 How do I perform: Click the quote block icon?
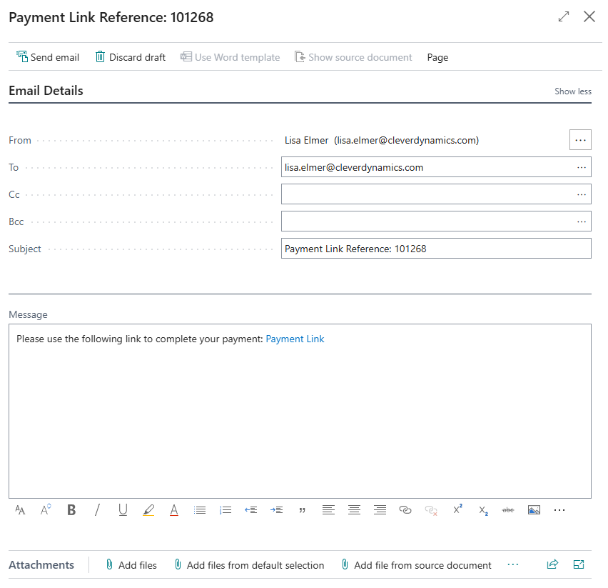(303, 510)
